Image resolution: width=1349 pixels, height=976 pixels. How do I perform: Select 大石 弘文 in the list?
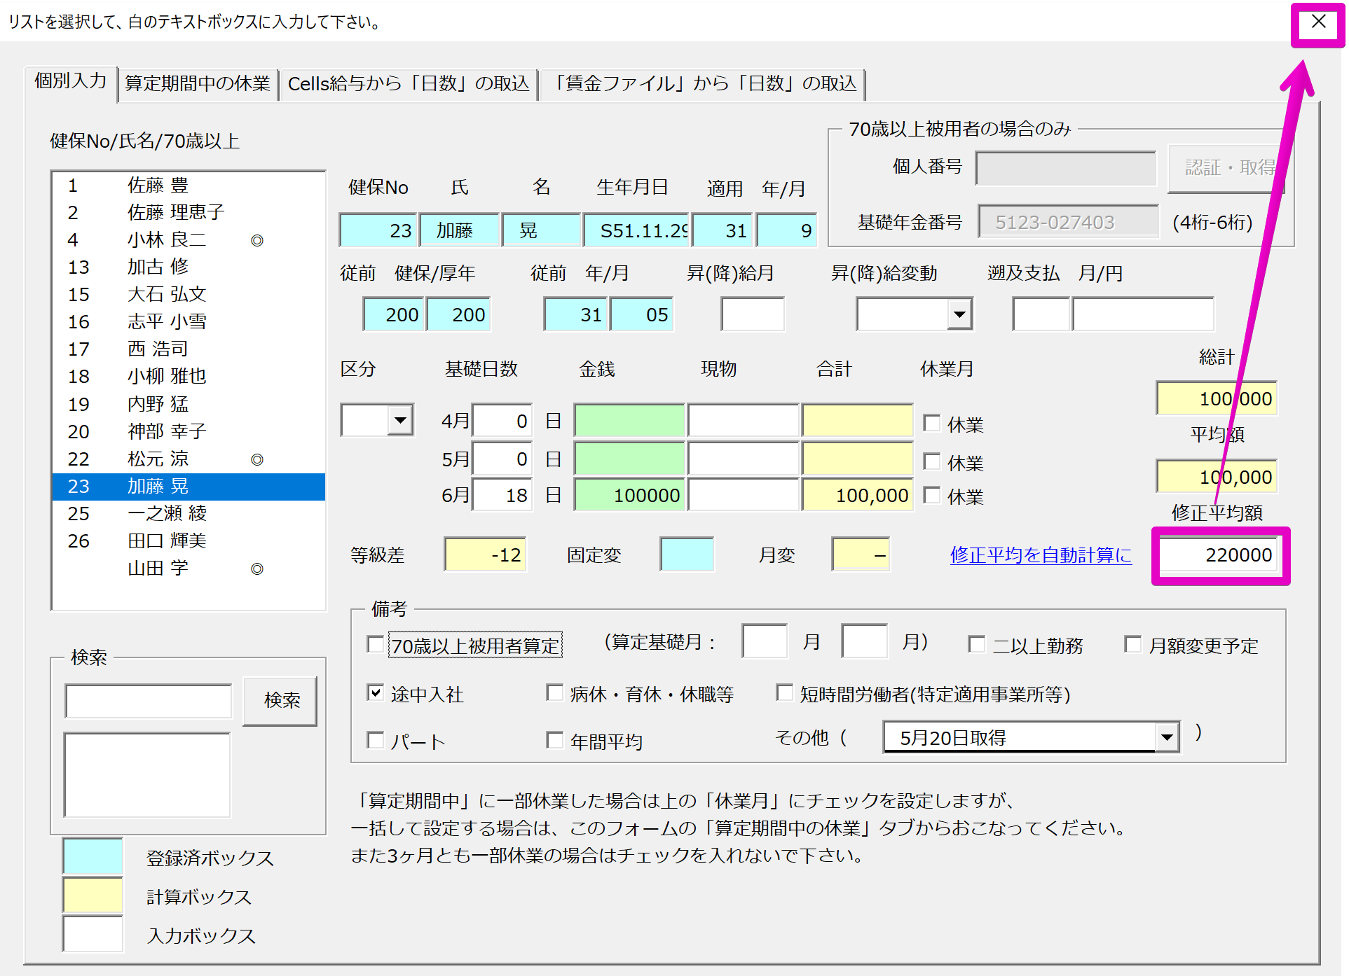coord(189,294)
